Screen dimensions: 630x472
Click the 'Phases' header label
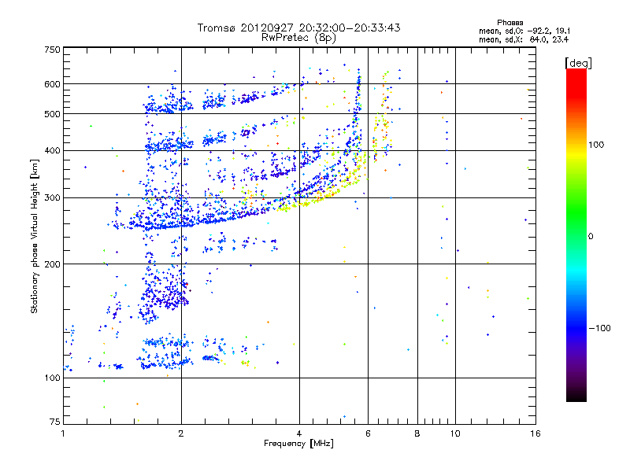click(510, 23)
